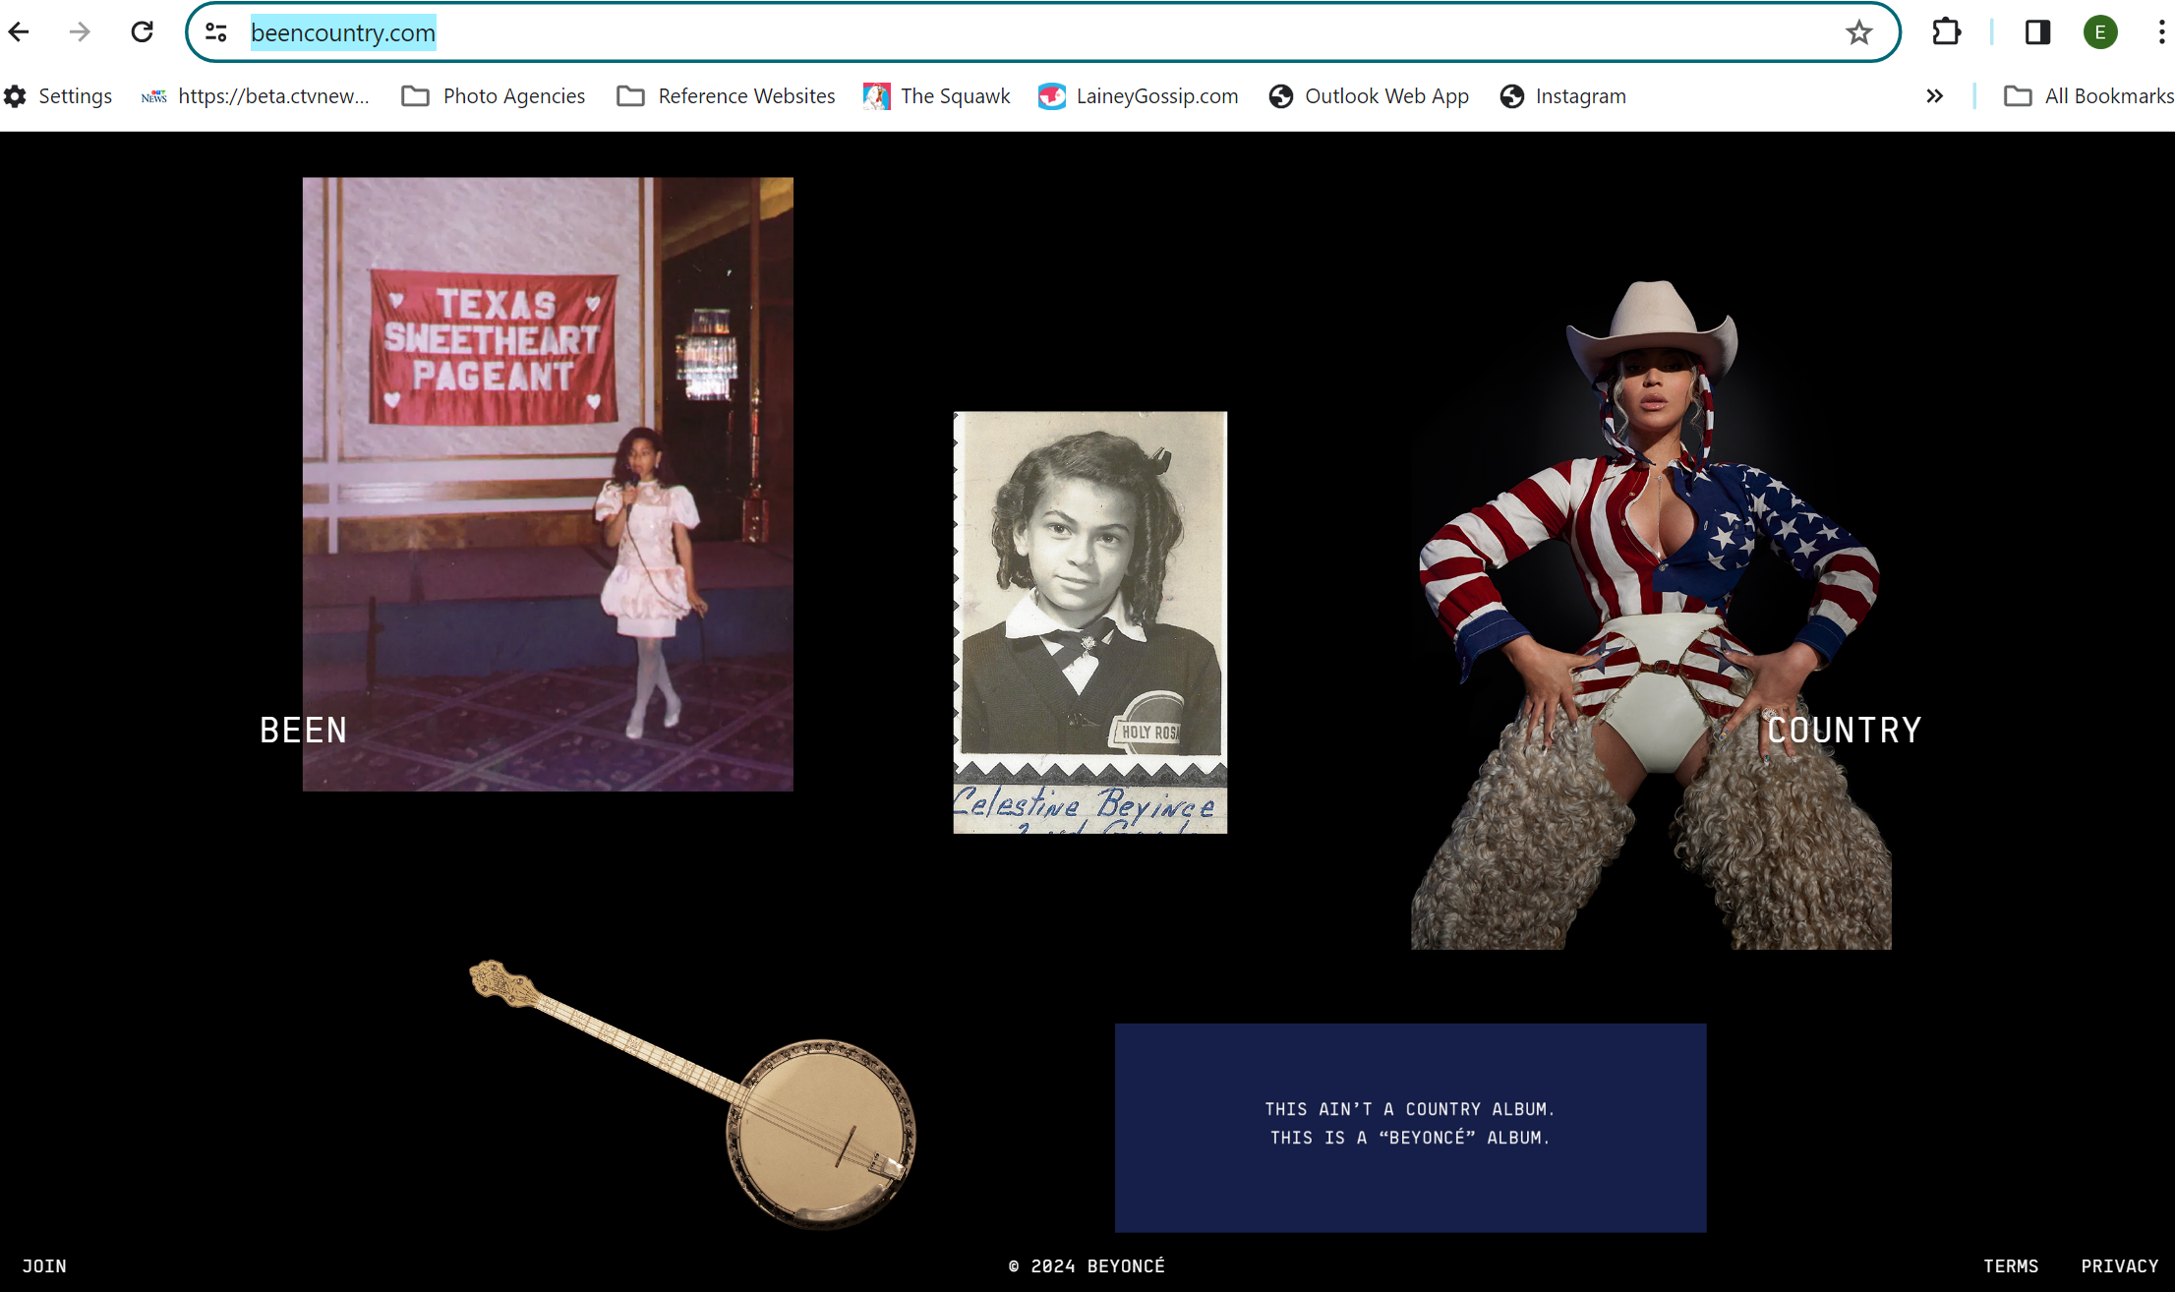Viewport: 2175px width, 1292px height.
Task: Click the Texas Sweetheart Pageant photo
Action: (548, 484)
